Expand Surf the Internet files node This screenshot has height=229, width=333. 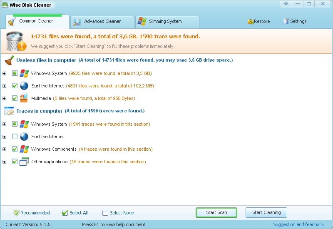click(4, 86)
